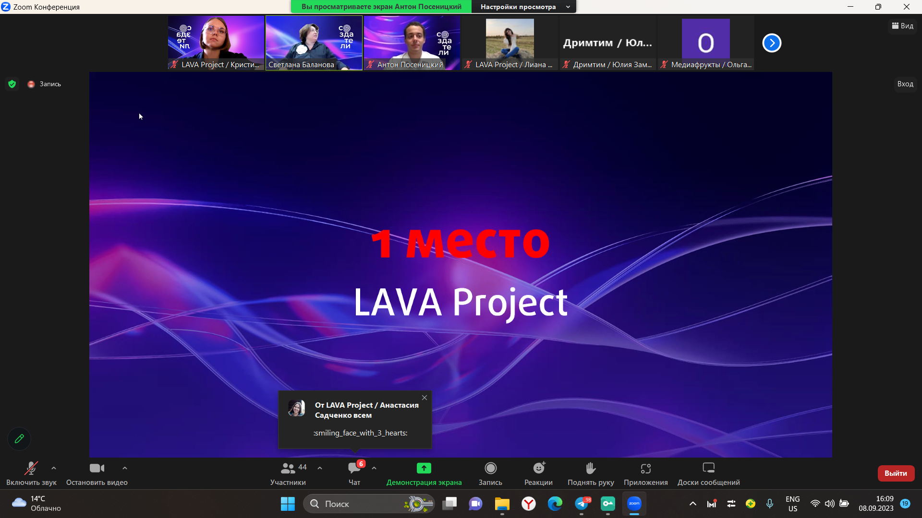Show next participants with blue arrow

pyautogui.click(x=772, y=43)
